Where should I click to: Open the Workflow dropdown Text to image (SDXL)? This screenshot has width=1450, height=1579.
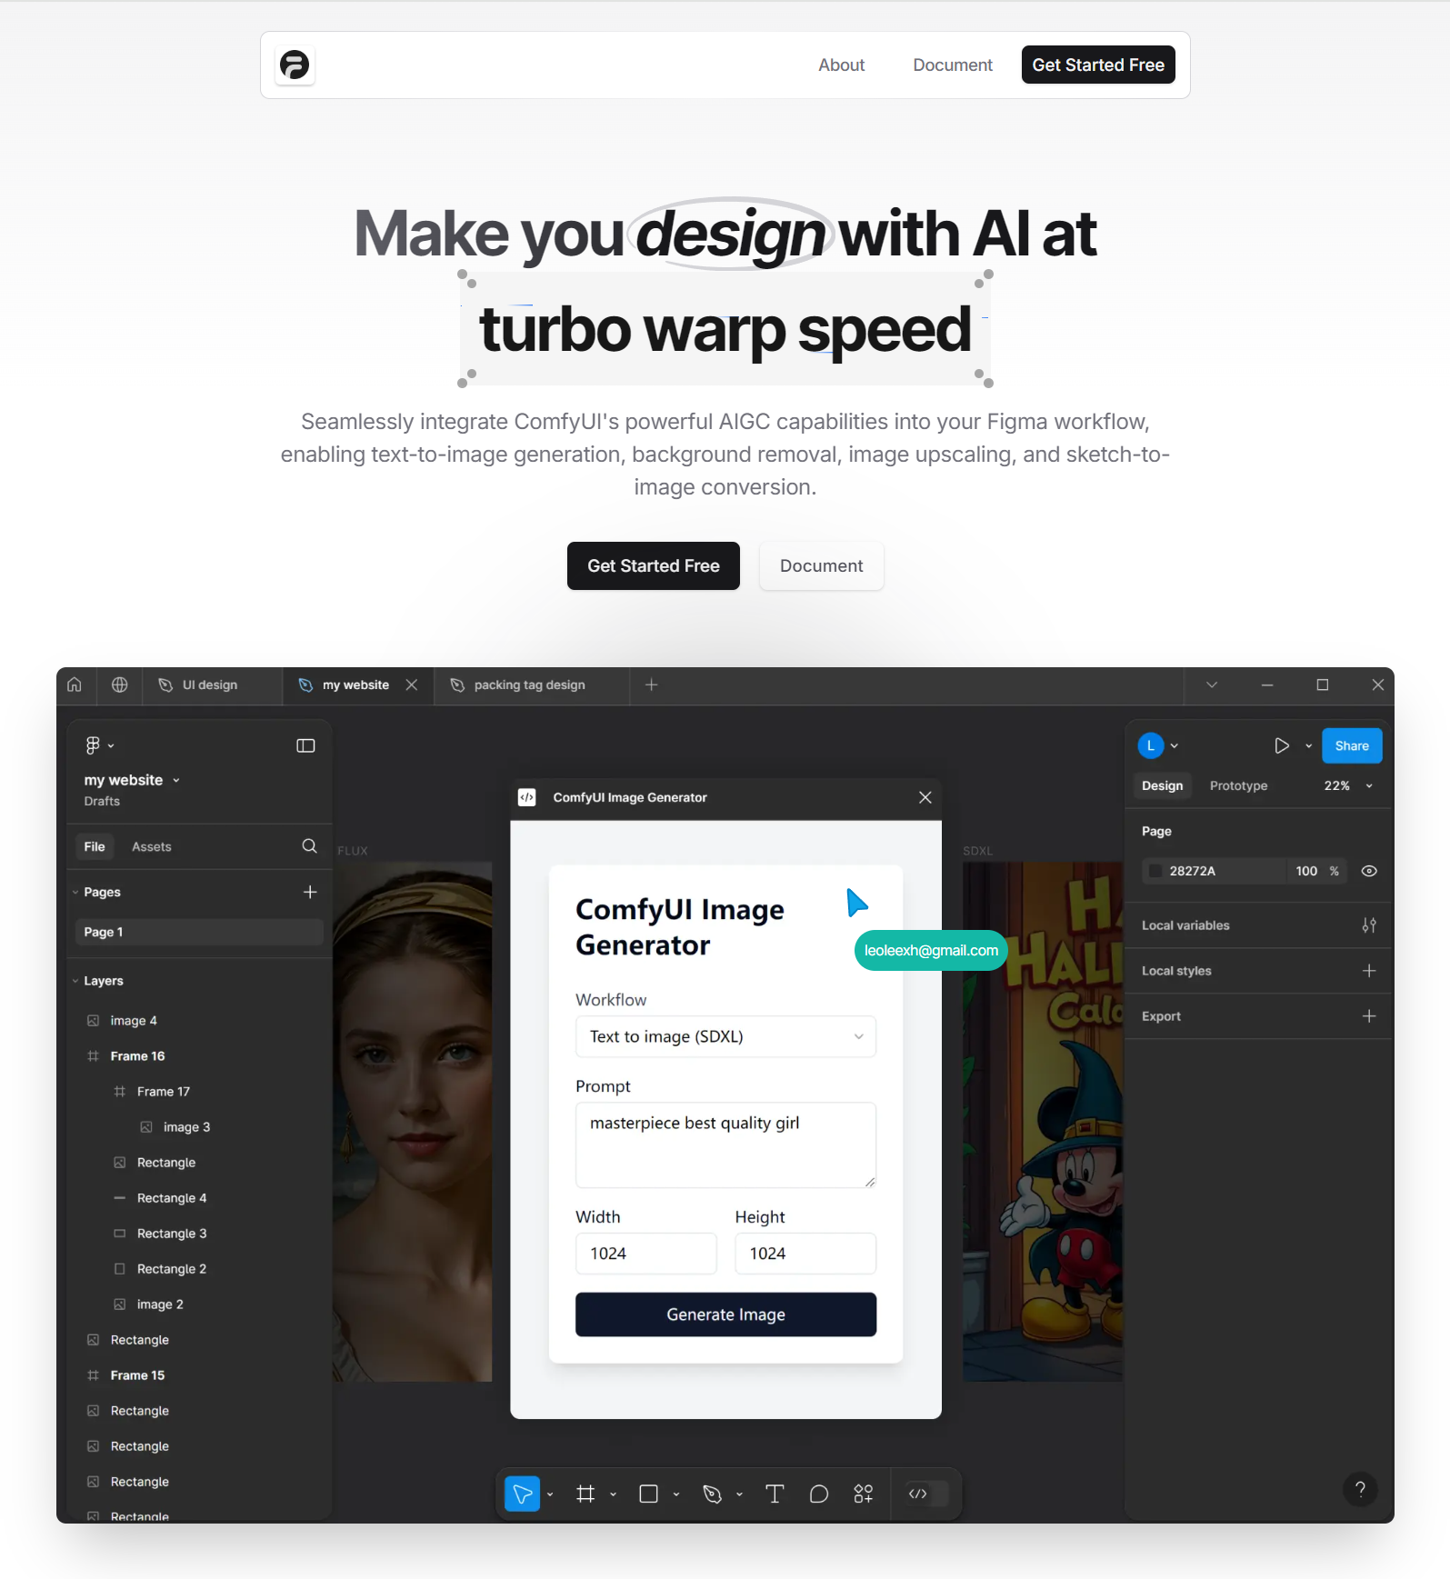(725, 1036)
